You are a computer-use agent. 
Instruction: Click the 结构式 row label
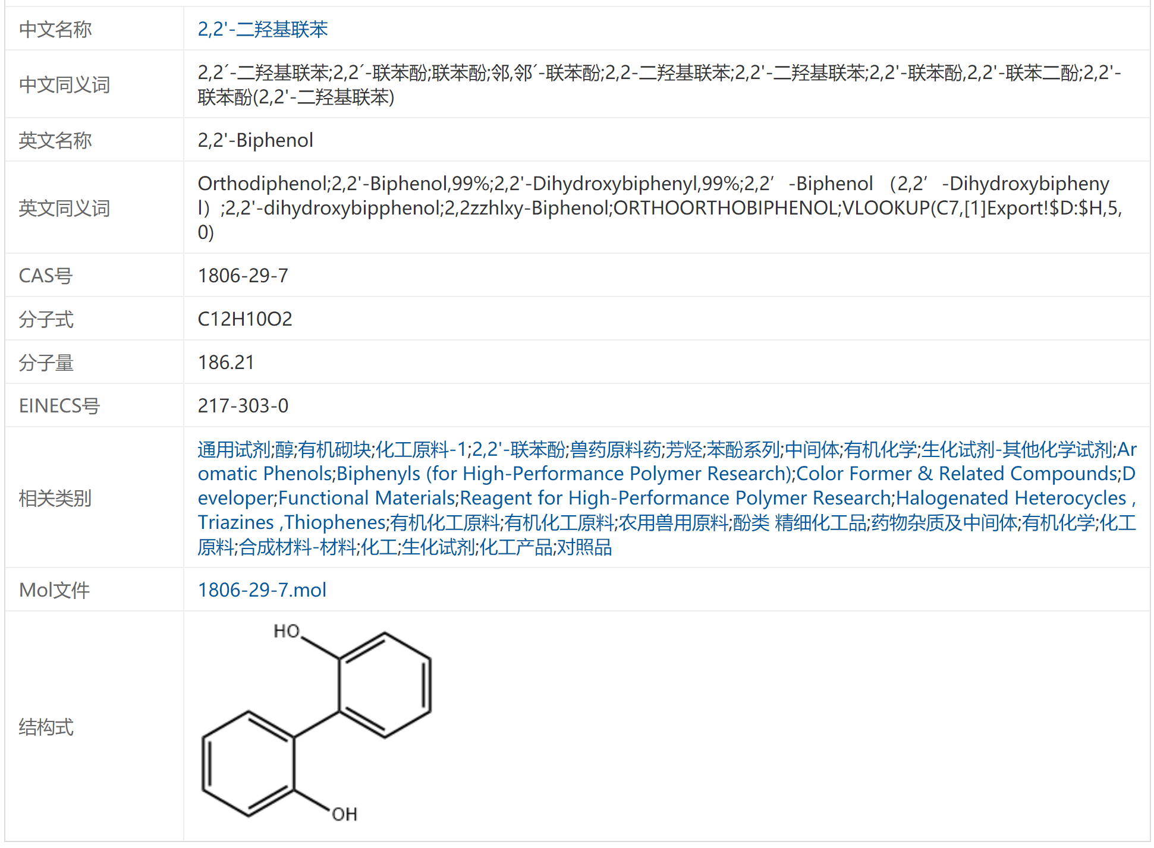pyautogui.click(x=46, y=727)
